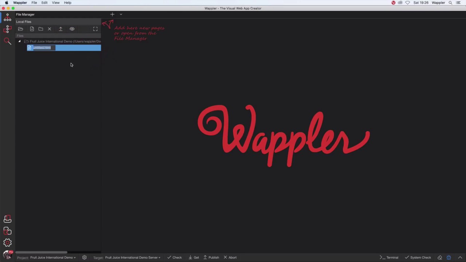
Task: Select the Local Files header
Action: point(24,22)
